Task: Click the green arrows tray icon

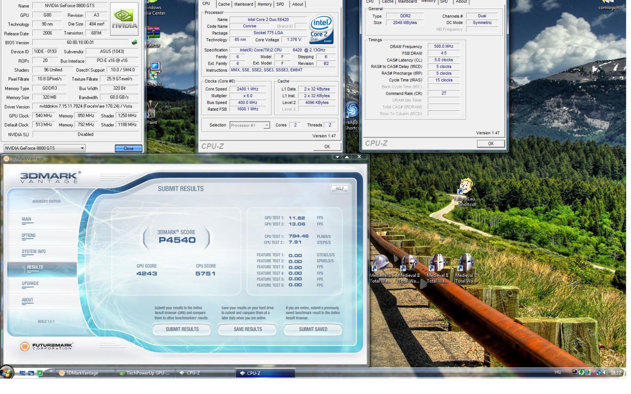Action: coord(582,372)
